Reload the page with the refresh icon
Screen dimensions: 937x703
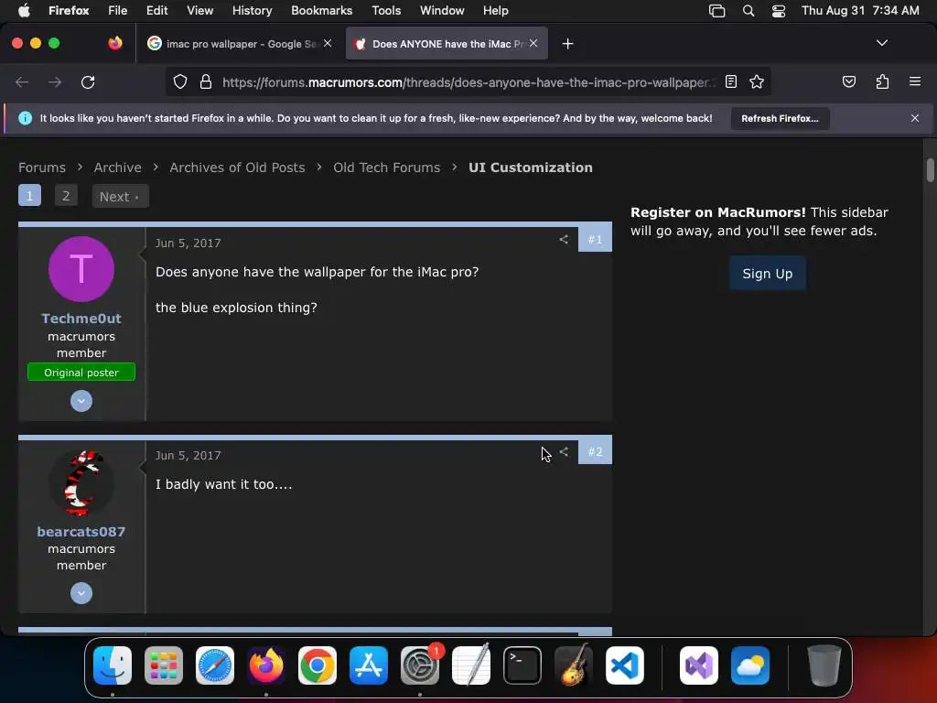tap(88, 81)
